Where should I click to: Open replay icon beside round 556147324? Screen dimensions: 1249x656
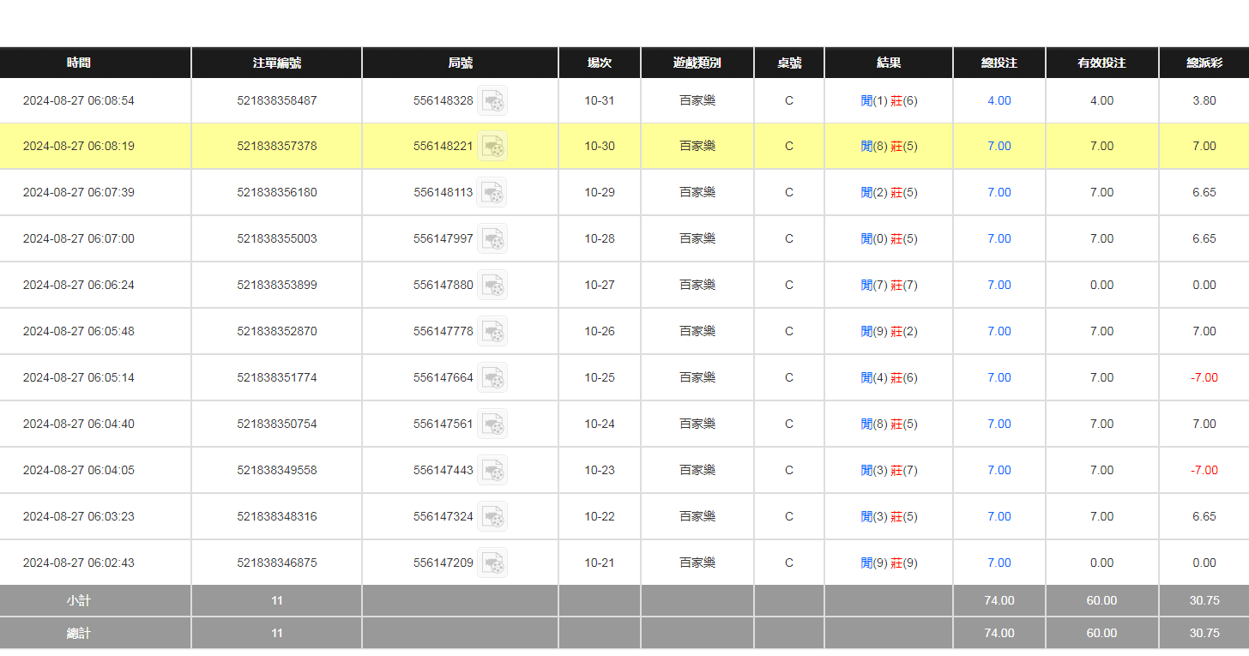click(492, 517)
